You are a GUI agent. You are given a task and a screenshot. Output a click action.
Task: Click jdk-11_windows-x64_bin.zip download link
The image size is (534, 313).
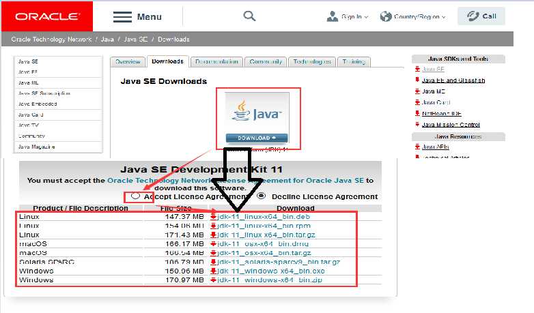270,280
